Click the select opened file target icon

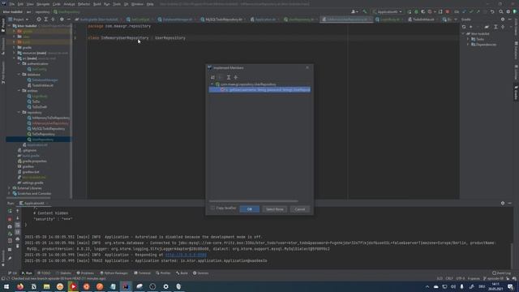pos(39,19)
